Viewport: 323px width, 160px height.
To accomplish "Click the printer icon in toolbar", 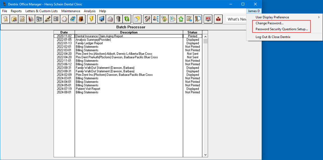I will coord(110,19).
